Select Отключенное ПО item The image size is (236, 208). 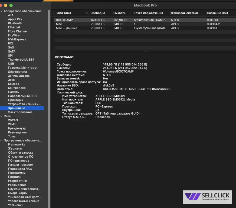(21, 157)
